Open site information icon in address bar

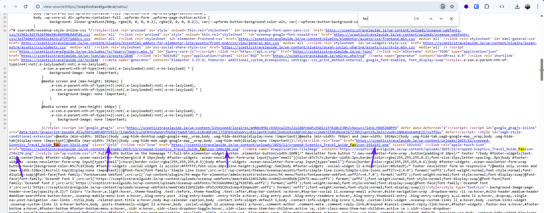(x=37, y=7)
